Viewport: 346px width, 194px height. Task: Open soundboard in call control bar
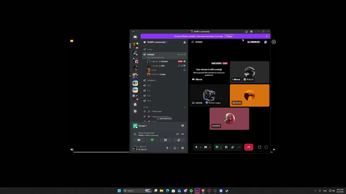[233, 147]
